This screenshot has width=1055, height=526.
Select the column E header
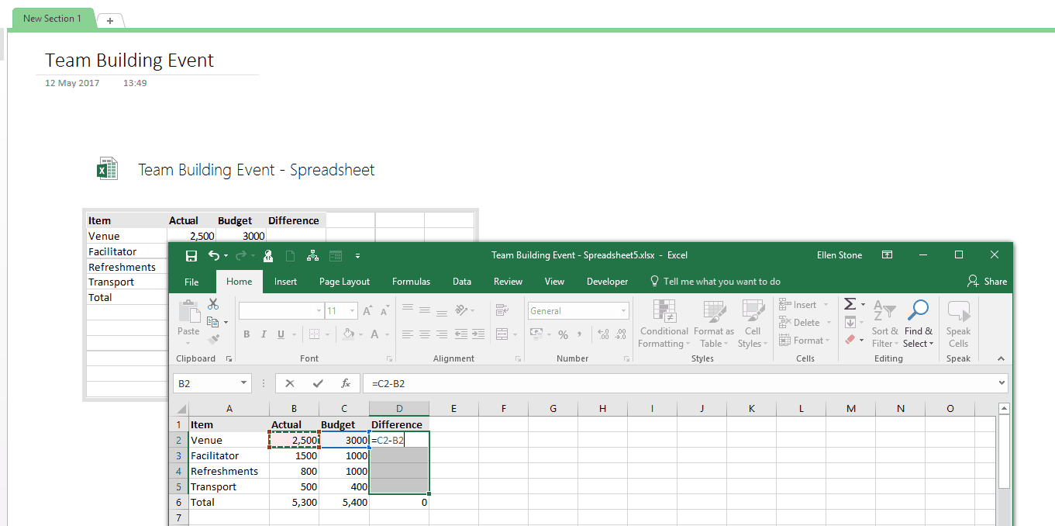tap(453, 409)
